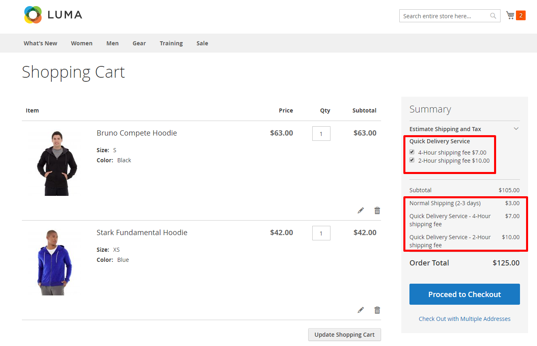537x346 pixels.
Task: Open the Gear menu
Action: click(x=139, y=43)
